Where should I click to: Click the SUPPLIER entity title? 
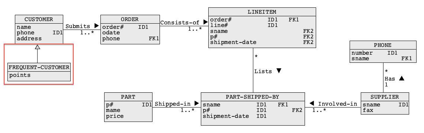pyautogui.click(x=385, y=97)
